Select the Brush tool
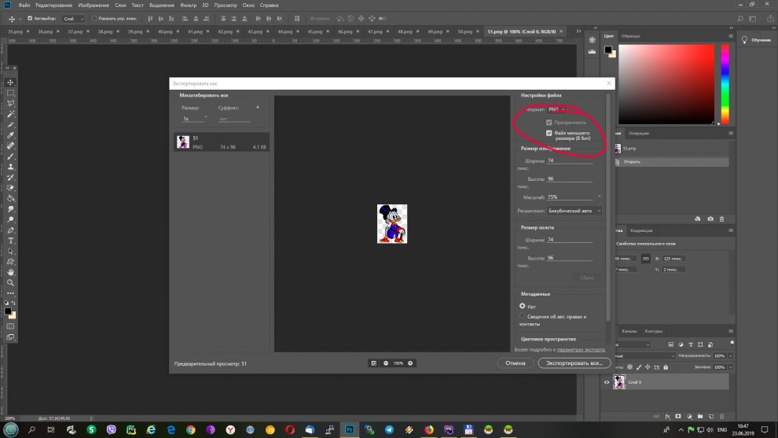This screenshot has height=438, width=778. 10,156
